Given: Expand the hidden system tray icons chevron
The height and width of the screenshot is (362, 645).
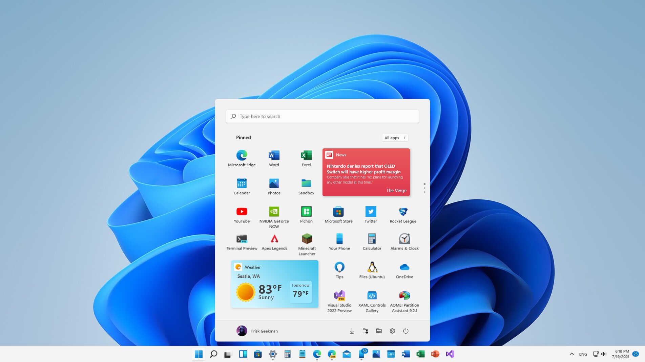Looking at the screenshot, I should [571, 354].
